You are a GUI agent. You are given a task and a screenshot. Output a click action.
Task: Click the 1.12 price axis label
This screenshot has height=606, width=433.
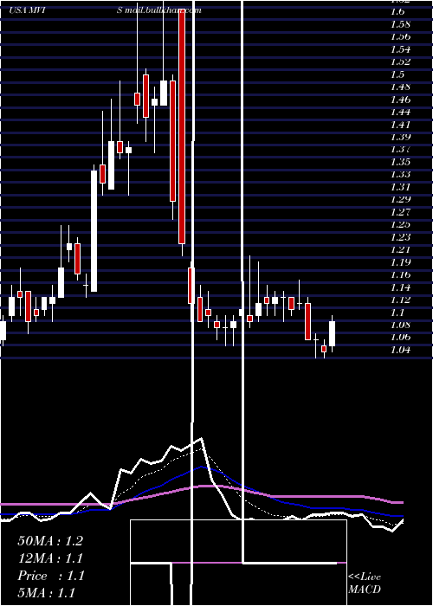click(x=400, y=300)
